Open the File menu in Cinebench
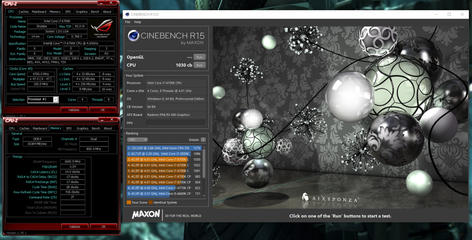The image size is (472, 240). click(127, 22)
